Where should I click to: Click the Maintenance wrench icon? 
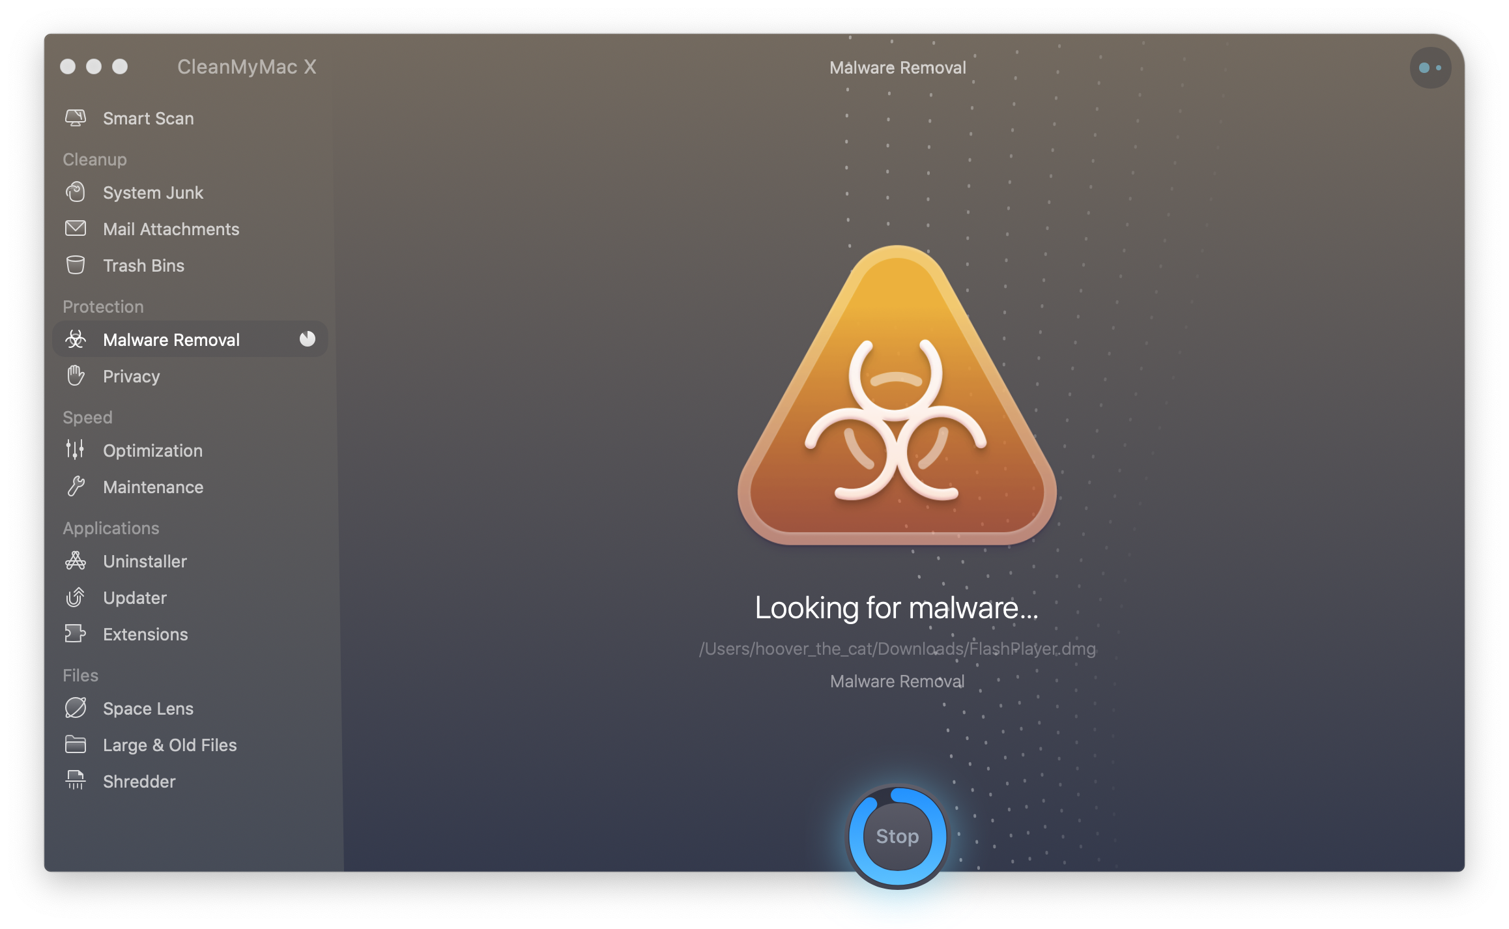[76, 487]
